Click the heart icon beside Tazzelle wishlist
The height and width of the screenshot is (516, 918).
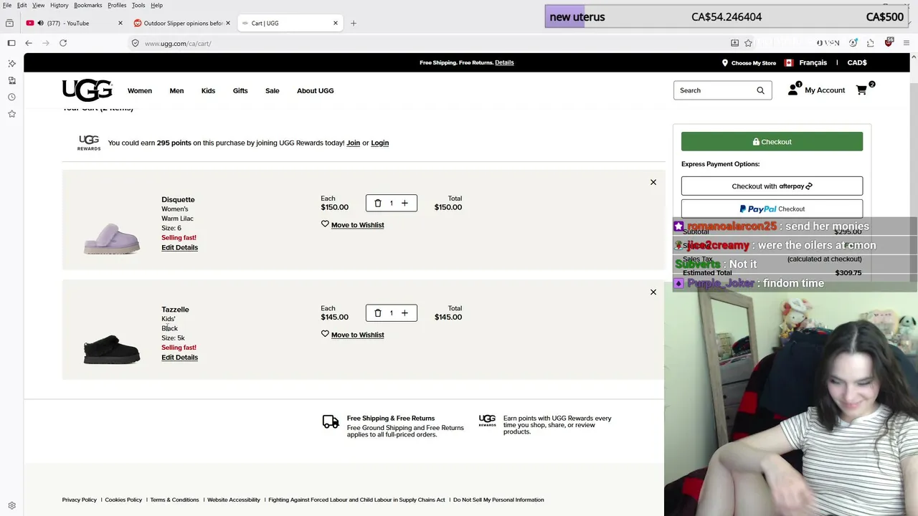(325, 334)
